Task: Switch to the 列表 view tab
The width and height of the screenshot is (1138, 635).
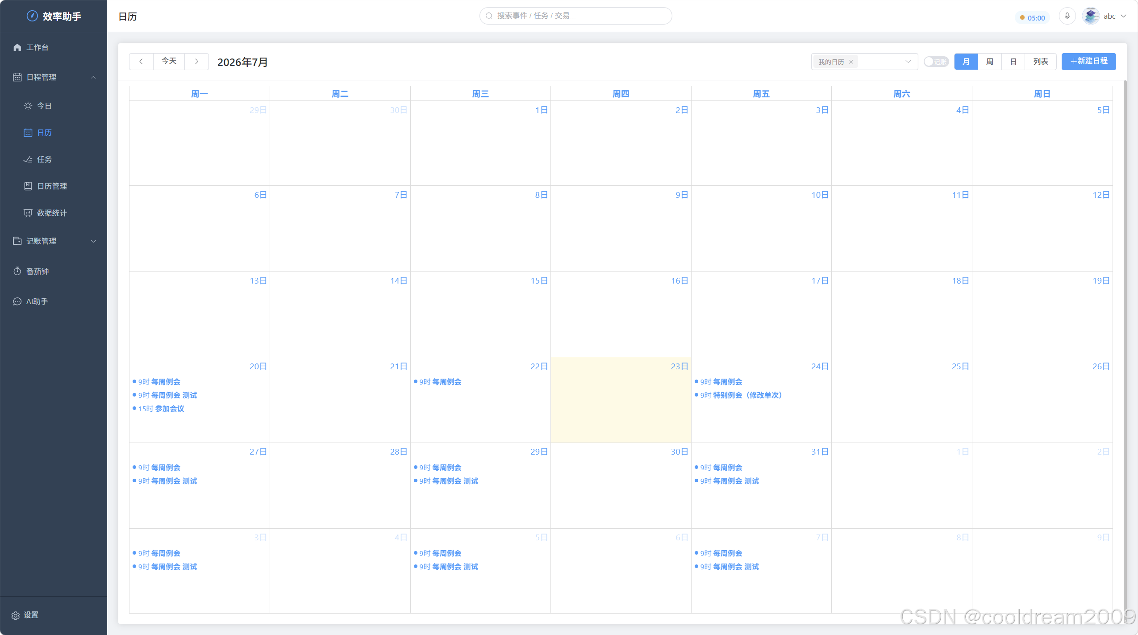Action: click(x=1040, y=62)
